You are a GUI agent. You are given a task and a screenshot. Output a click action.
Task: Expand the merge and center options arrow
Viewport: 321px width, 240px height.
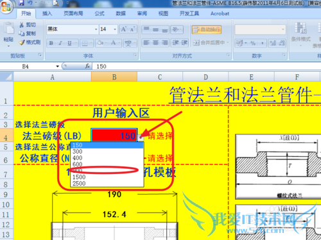point(228,43)
